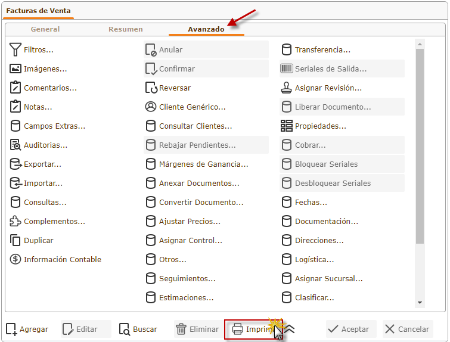Screen dimensions: 450x342
Task: Open Cliente Genérico person icon
Action: pos(151,107)
